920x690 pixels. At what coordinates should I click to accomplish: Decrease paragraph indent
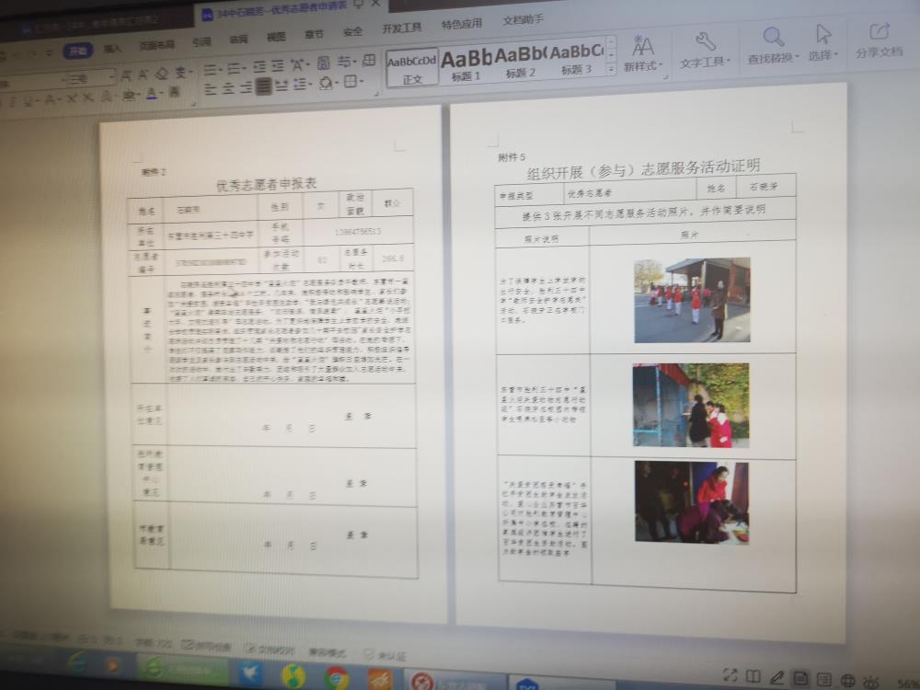[259, 67]
